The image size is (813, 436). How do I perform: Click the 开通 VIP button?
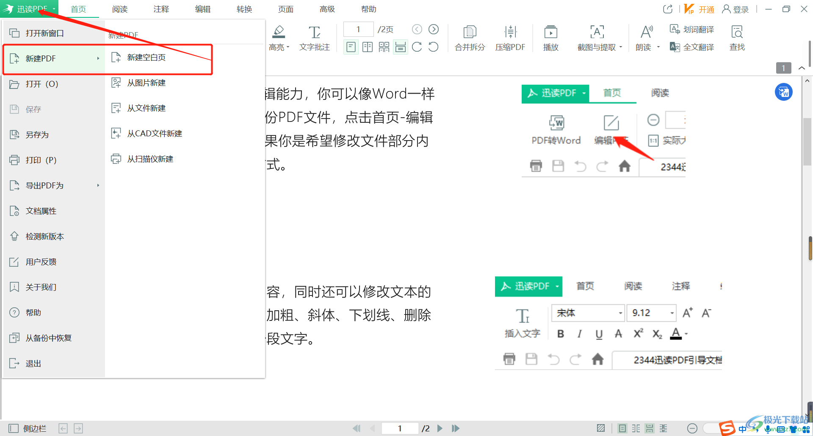tap(699, 9)
